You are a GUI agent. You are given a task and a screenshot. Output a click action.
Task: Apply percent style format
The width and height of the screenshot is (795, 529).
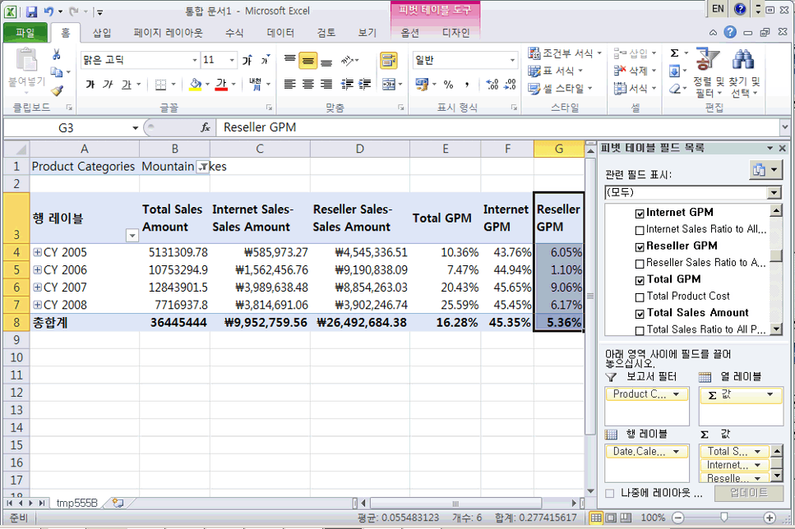coord(448,85)
